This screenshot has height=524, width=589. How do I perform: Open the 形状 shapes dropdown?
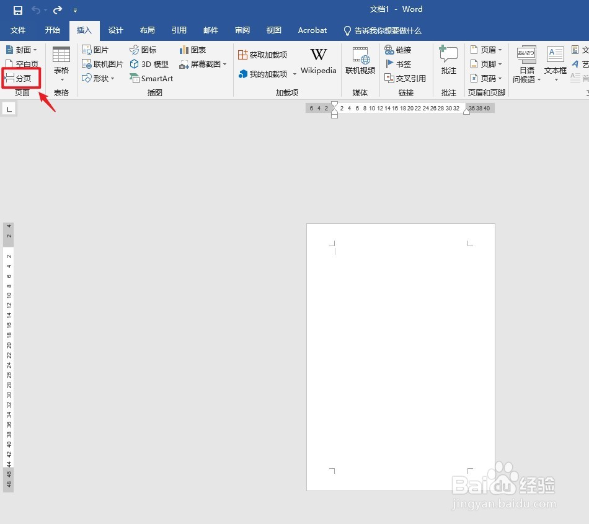99,78
